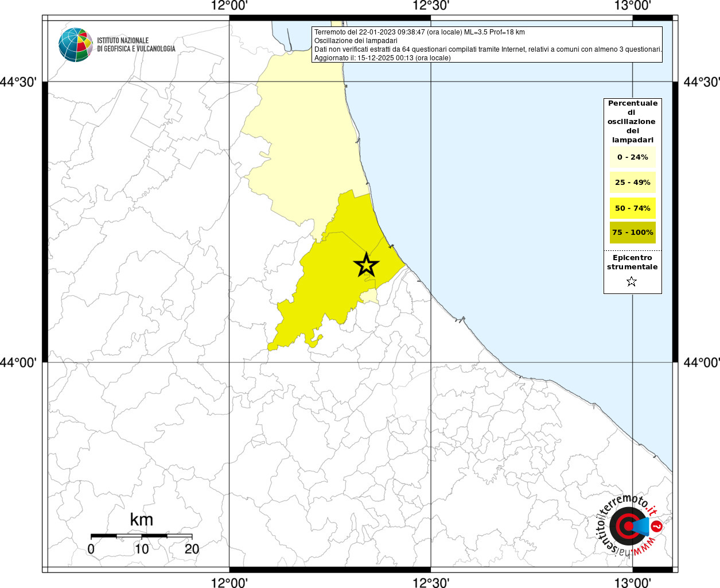Click the epicenter star on the map

coord(366,265)
